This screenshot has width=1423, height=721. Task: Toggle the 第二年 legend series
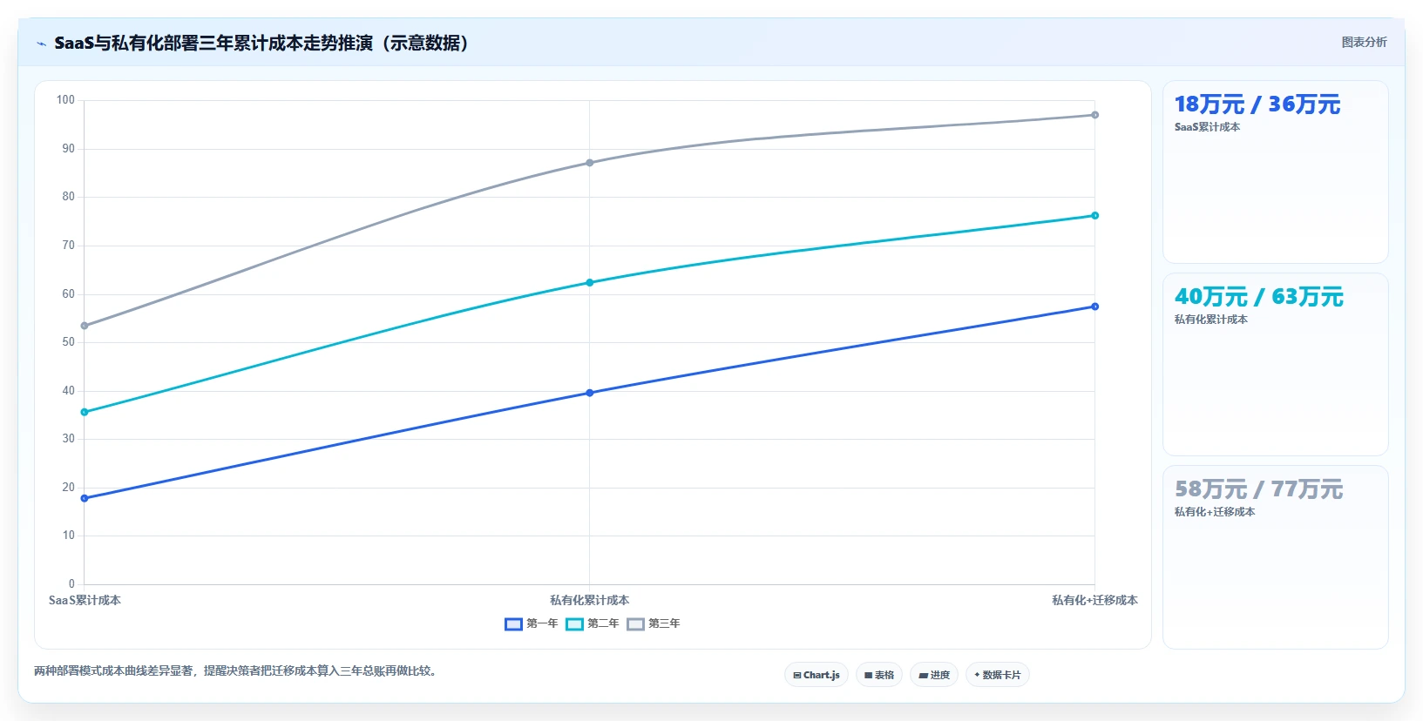tap(593, 623)
